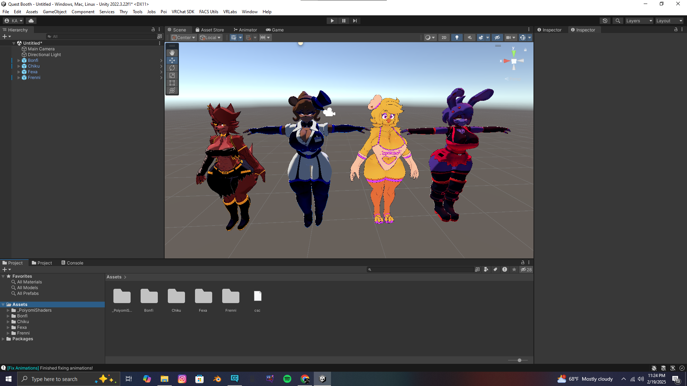The width and height of the screenshot is (687, 386).
Task: Open Blender from the taskbar
Action: [217, 379]
